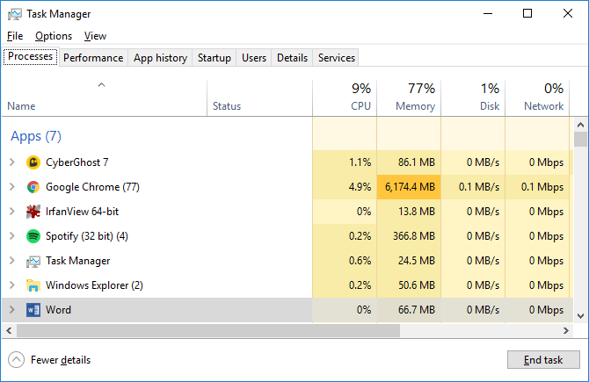Expand the Google Chrome process group
Screen dimensions: 589x382
click(11, 187)
